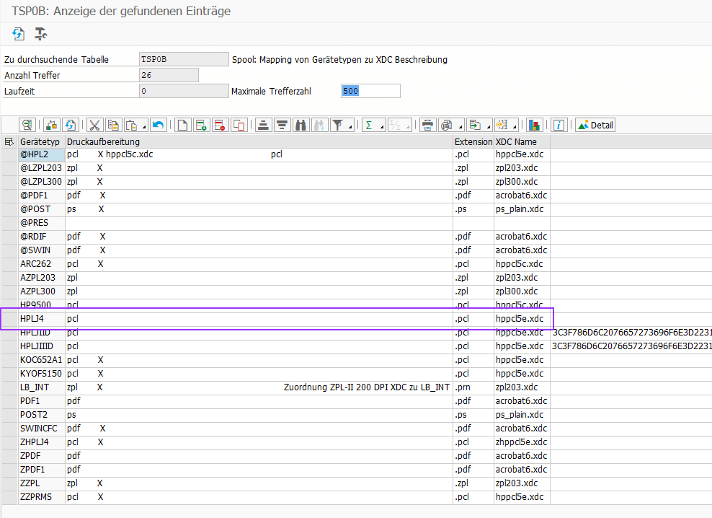Click the LB_INT cell
Viewport: 712px width, 518px height.
(42, 387)
